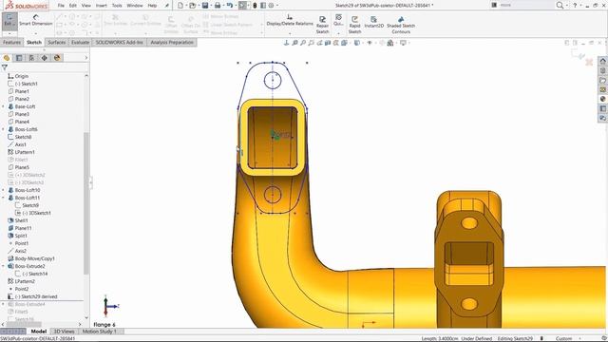Toggle the Instant2D tool
608x342 pixels.
[373, 22]
